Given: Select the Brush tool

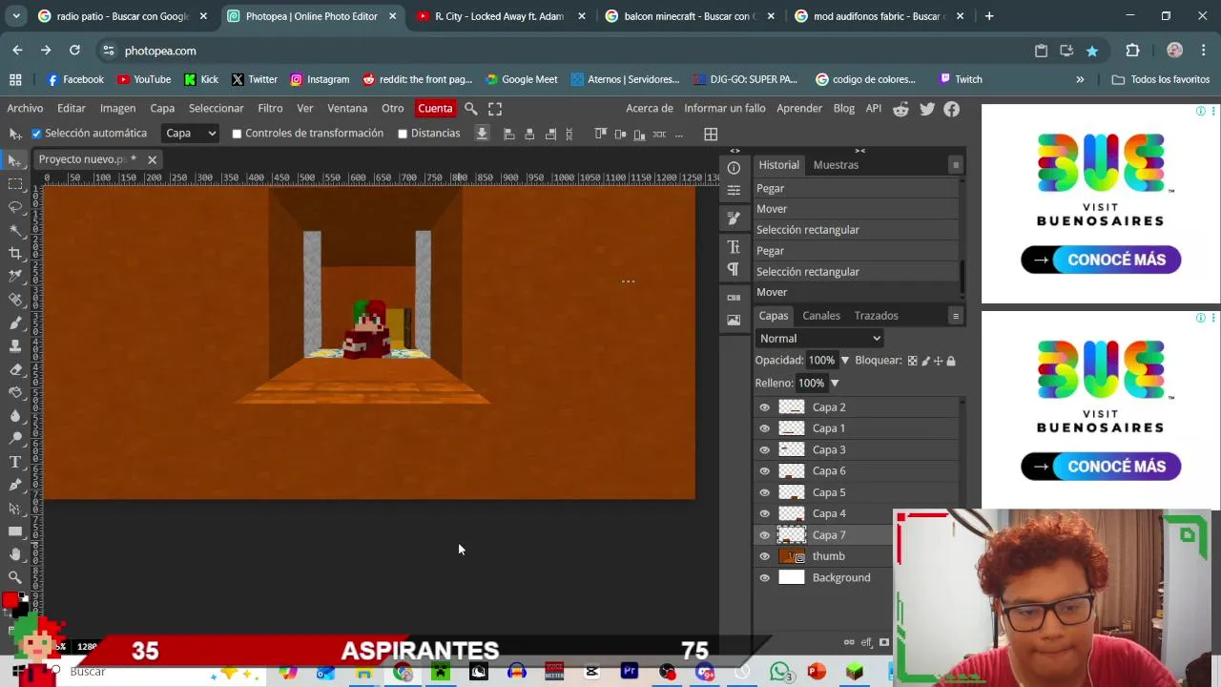Looking at the screenshot, I should coord(15,323).
